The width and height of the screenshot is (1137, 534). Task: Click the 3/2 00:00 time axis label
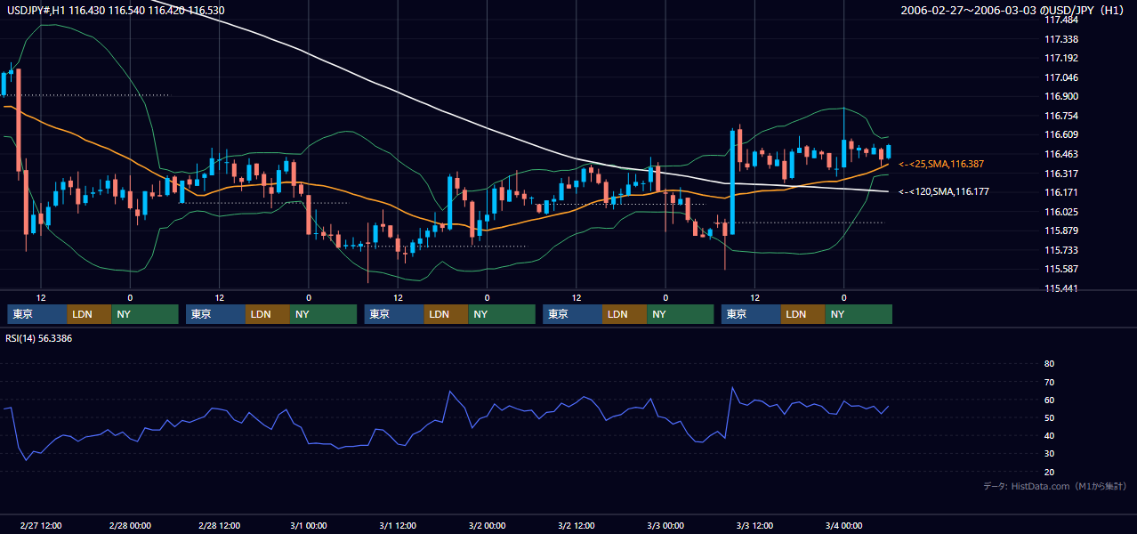(487, 525)
